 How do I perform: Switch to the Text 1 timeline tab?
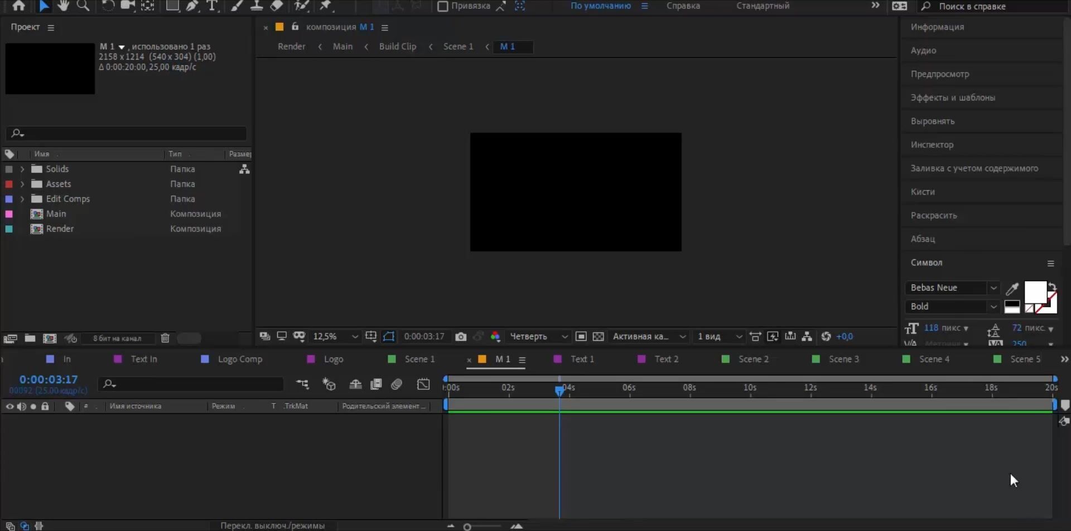tap(582, 359)
